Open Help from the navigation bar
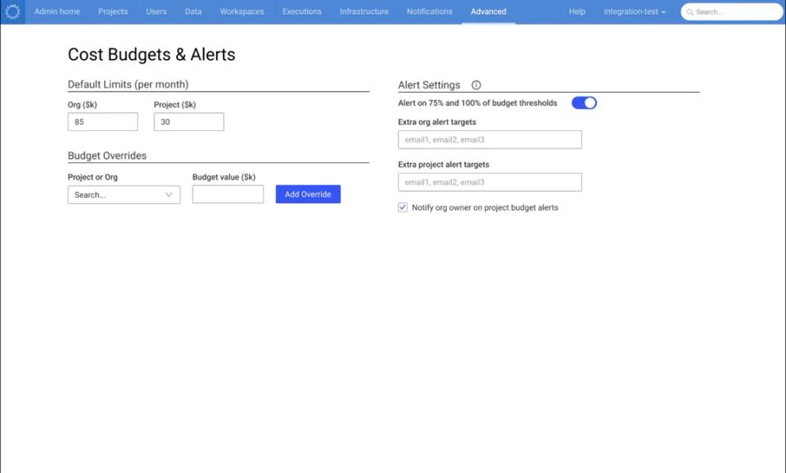This screenshot has width=786, height=473. pos(576,11)
